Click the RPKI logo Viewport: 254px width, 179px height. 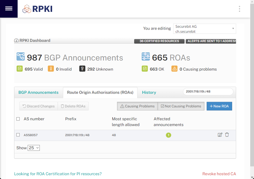(x=38, y=9)
